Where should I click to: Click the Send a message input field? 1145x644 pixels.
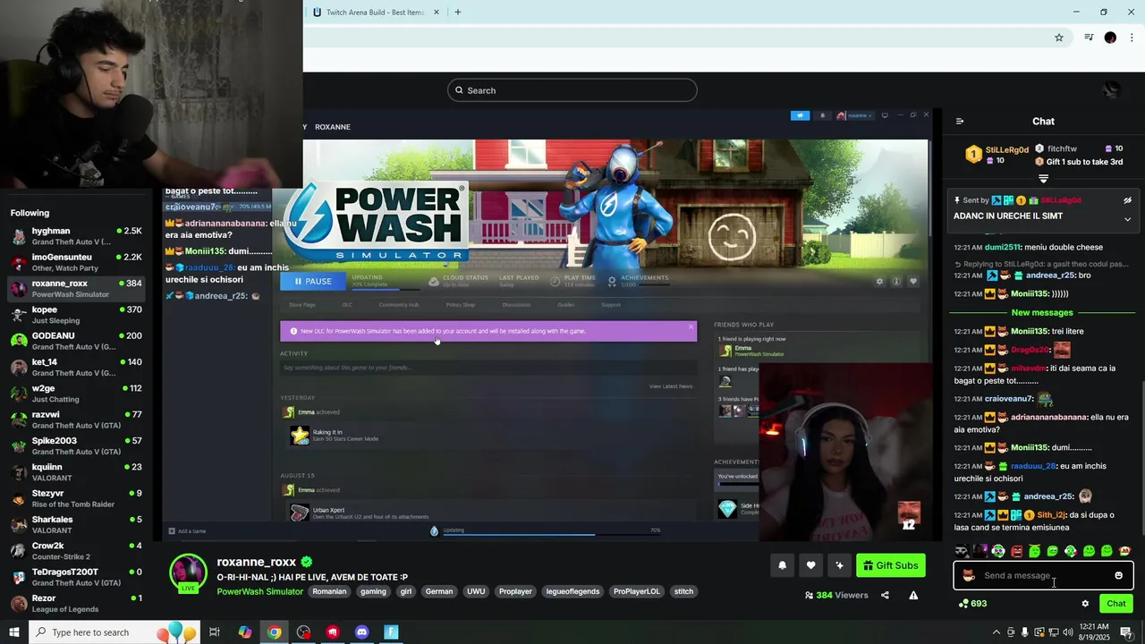1043,575
